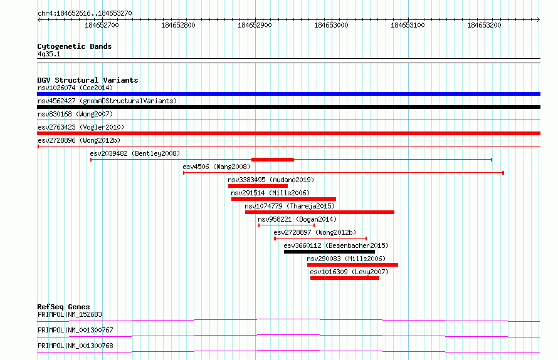The image size is (558, 360).
Task: Click the nsv1074779 (Thareja2015) label
Action: tap(290, 206)
